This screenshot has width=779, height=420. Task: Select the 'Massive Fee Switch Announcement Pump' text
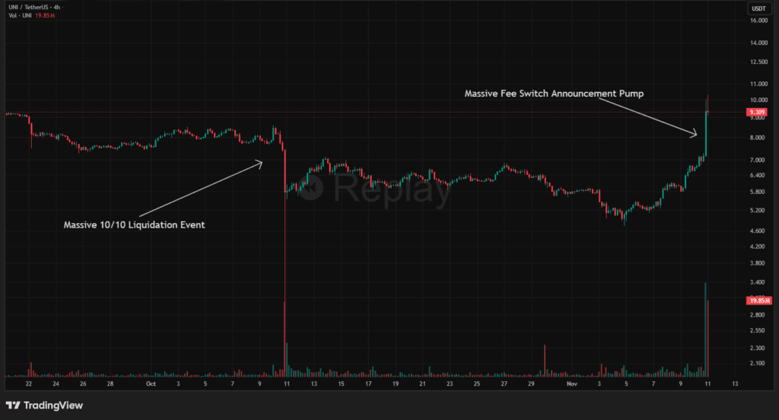click(x=554, y=93)
